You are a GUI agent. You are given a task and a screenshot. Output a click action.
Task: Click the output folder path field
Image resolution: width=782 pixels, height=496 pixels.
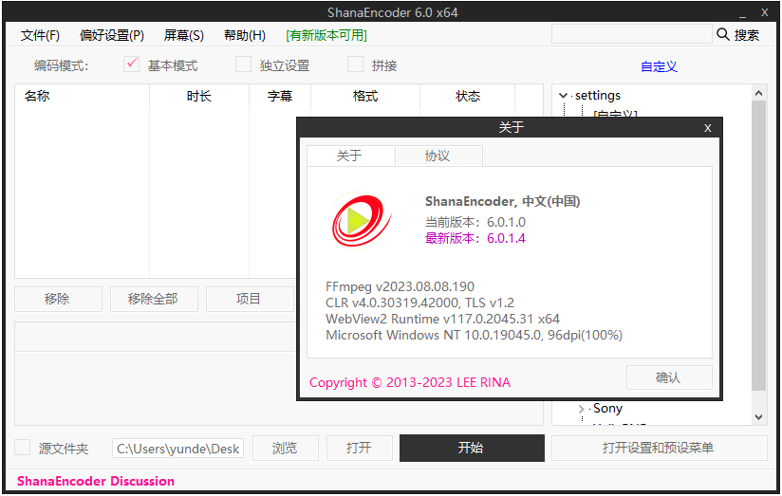tap(178, 449)
